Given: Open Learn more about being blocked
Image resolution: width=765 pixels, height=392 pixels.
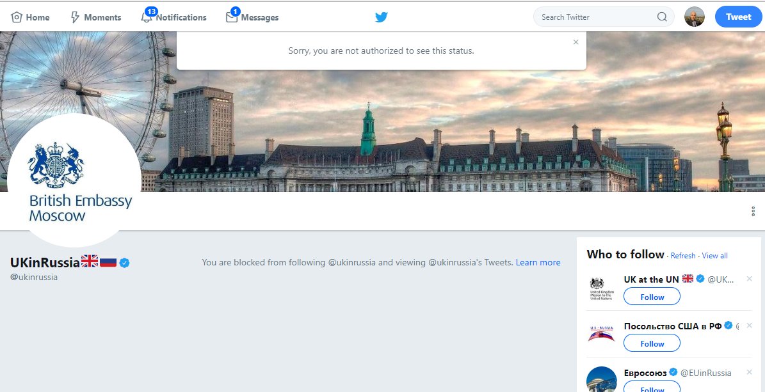Looking at the screenshot, I should click(x=538, y=262).
